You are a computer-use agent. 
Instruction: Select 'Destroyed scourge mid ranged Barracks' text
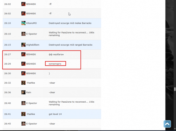coord(71,45)
